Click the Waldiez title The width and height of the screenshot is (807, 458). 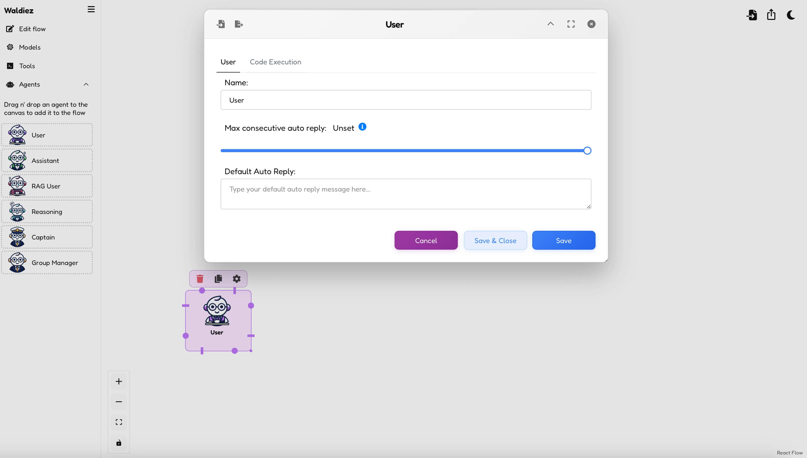coord(19,10)
